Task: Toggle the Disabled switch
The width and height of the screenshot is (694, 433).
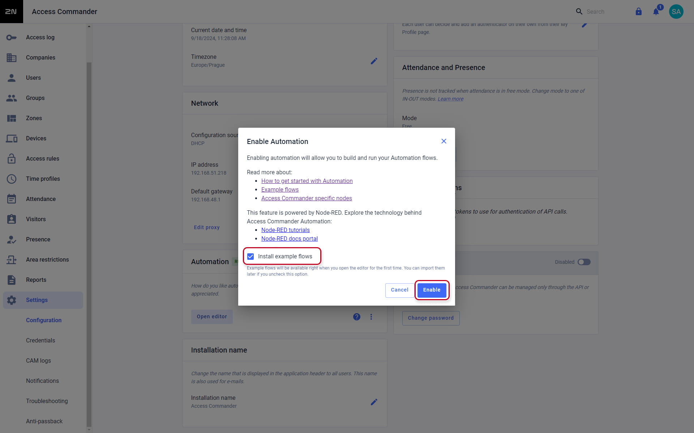Action: coord(584,262)
